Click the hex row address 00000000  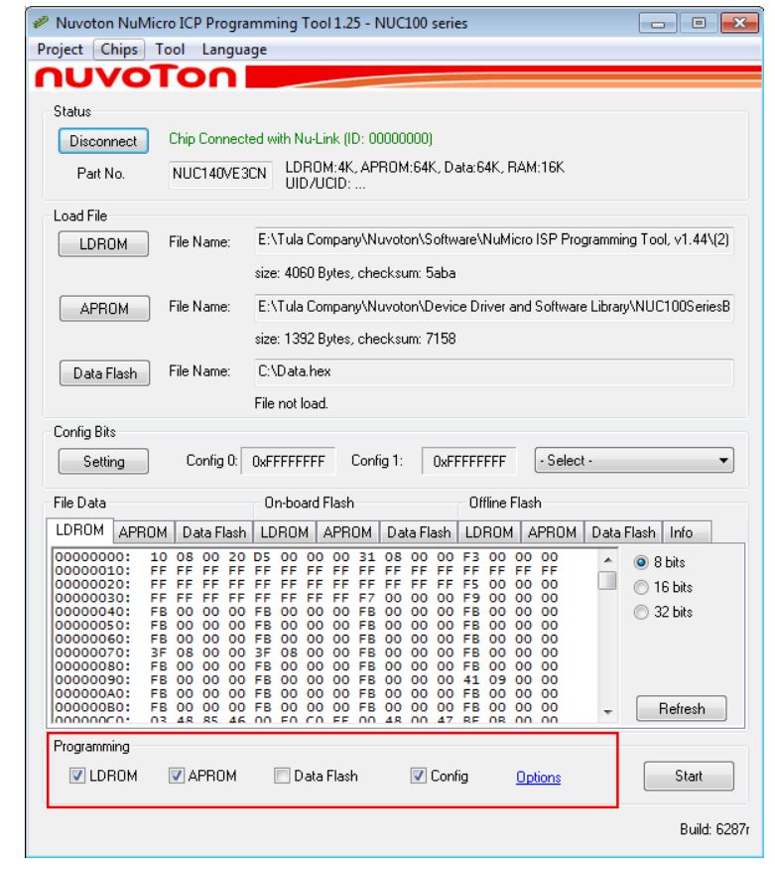92,557
